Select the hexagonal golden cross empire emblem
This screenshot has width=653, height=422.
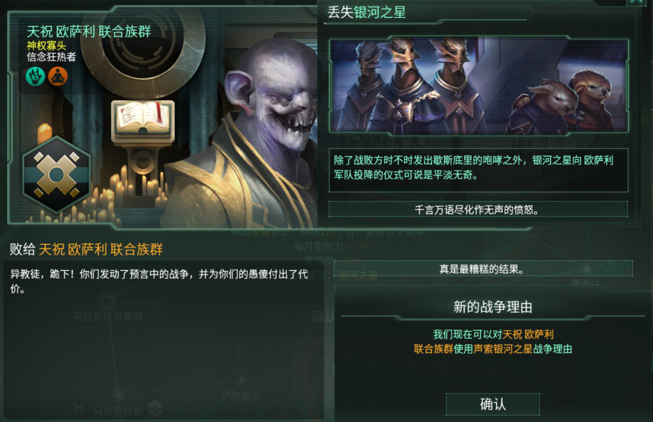pos(56,175)
